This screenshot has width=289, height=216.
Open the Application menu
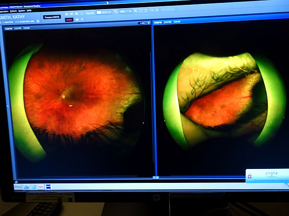(x=4, y=12)
